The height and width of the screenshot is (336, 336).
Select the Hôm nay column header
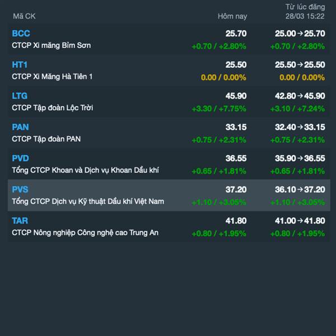pos(232,16)
